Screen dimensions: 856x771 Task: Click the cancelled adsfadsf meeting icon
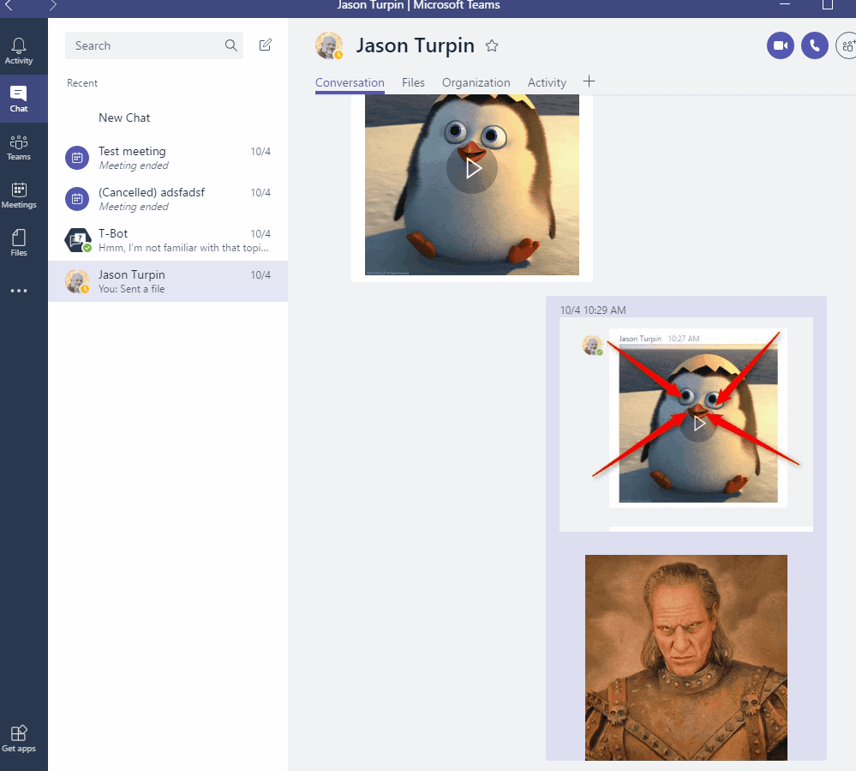(x=77, y=199)
